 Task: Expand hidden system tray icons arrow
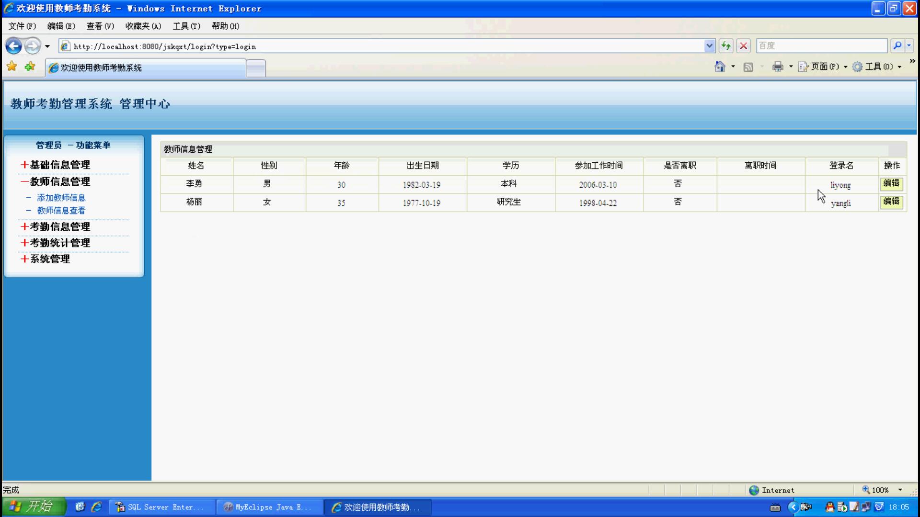point(793,507)
